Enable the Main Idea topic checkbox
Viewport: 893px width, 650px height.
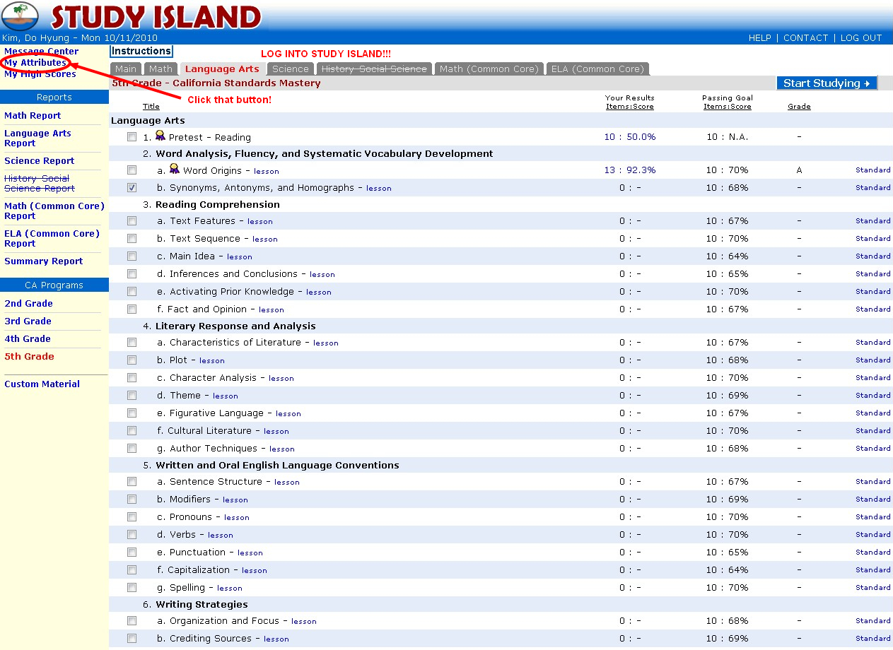[x=132, y=256]
